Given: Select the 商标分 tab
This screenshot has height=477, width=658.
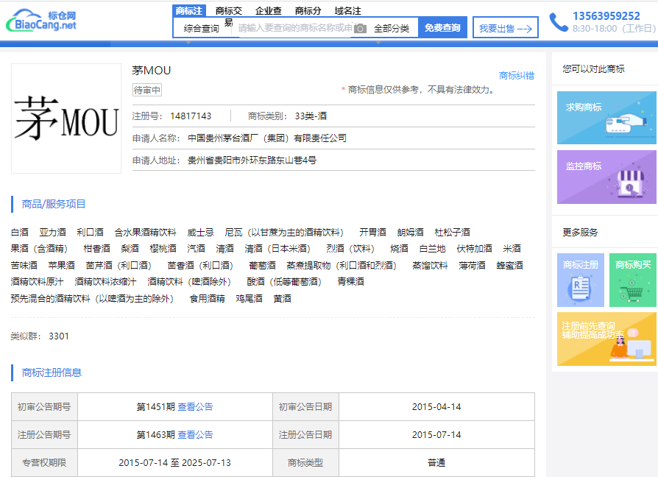Looking at the screenshot, I should [x=308, y=11].
